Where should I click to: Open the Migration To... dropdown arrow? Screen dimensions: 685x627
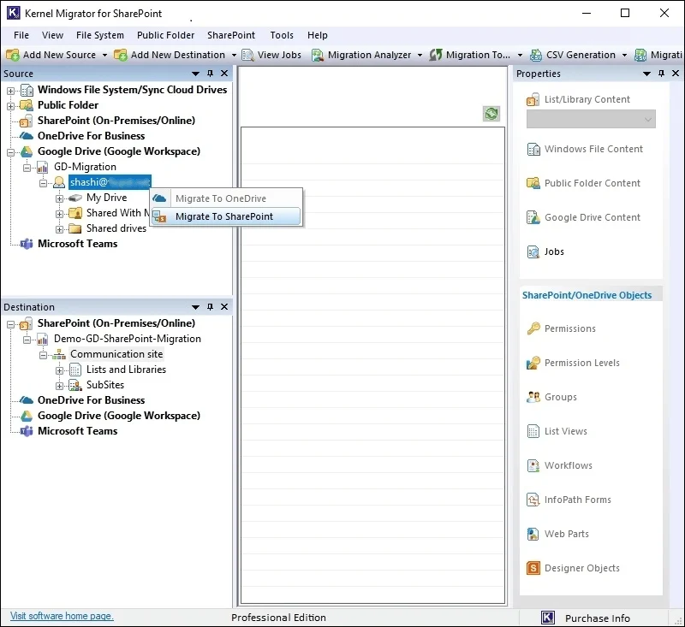[x=520, y=56]
